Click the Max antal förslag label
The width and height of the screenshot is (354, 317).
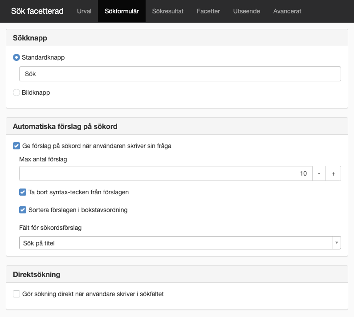point(43,159)
